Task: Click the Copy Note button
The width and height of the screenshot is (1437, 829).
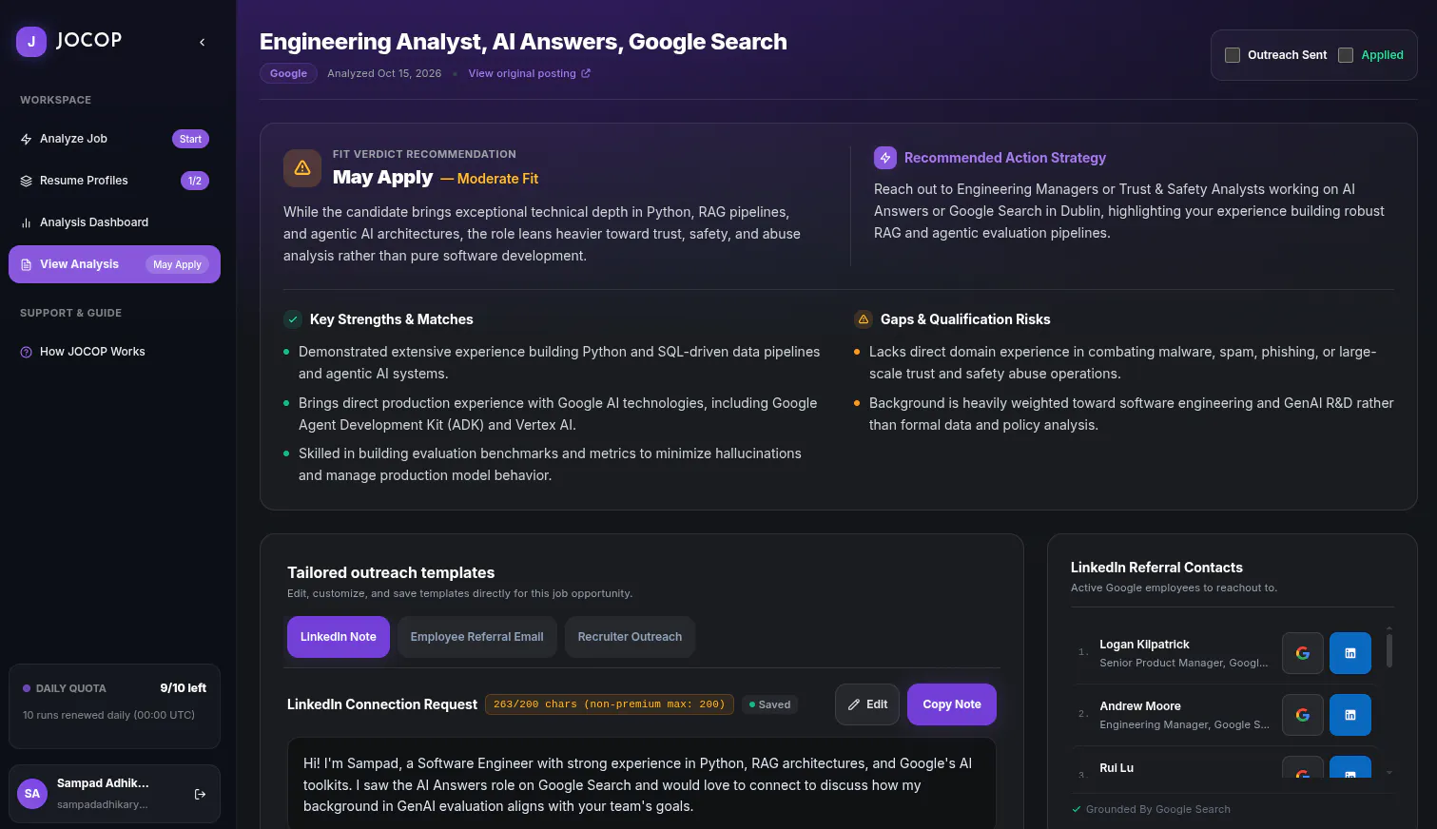Action: (x=952, y=704)
